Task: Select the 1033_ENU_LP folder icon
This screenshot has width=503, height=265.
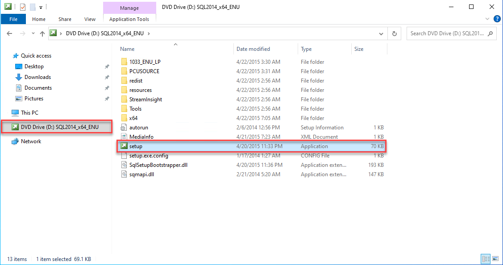Action: pos(124,62)
